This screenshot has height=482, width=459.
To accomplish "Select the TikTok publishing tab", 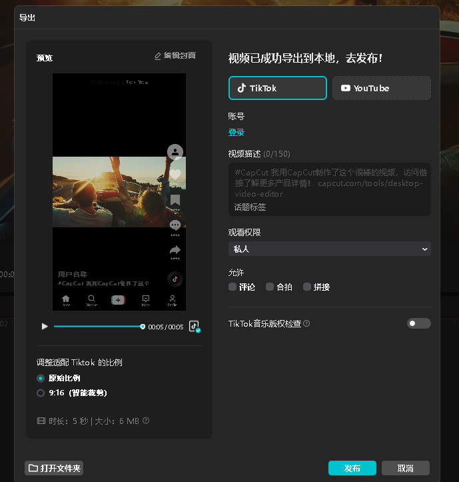I will [277, 88].
